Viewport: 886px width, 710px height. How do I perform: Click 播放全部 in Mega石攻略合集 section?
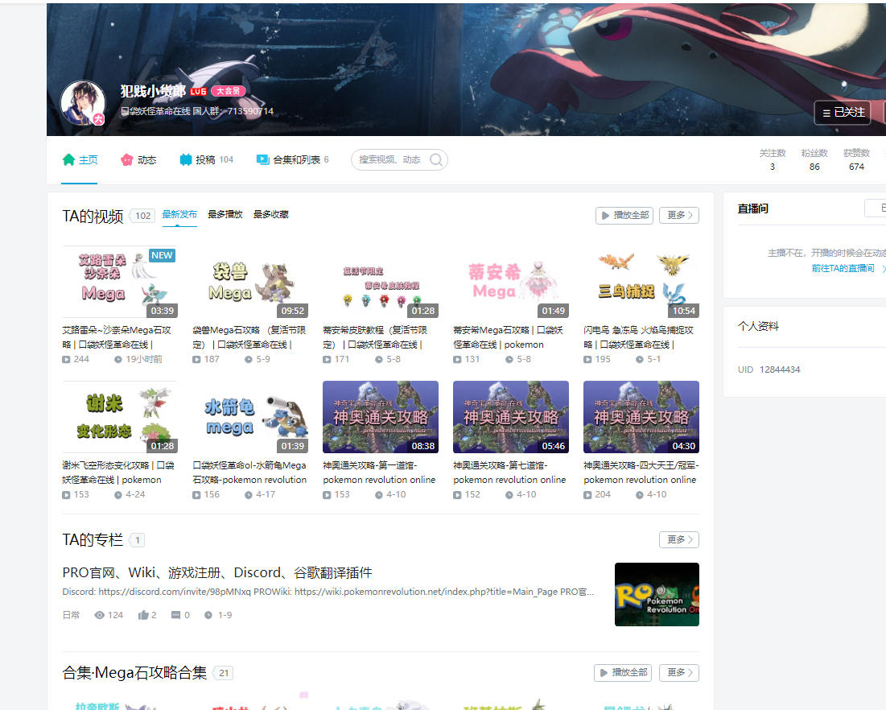pyautogui.click(x=623, y=673)
